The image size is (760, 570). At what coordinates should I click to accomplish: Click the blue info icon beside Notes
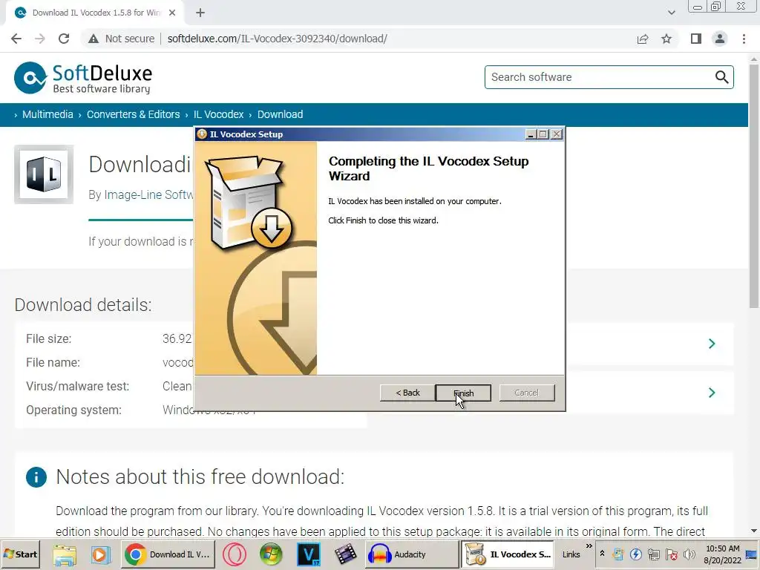point(36,477)
